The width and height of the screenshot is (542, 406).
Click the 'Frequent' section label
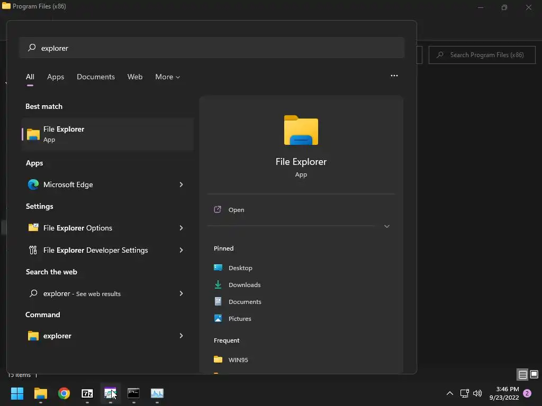tap(227, 340)
